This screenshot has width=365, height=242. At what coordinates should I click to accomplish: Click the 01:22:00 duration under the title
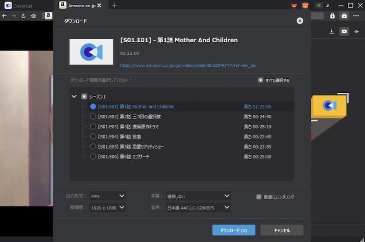[x=129, y=53]
